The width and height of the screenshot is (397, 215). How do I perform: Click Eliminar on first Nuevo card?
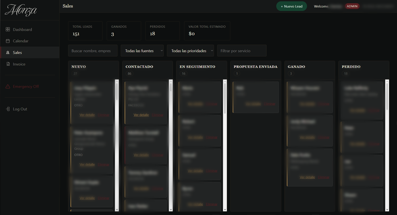(x=103, y=115)
